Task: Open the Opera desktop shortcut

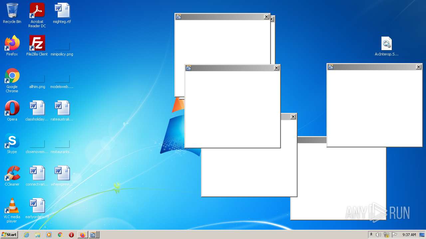Action: pos(12,111)
